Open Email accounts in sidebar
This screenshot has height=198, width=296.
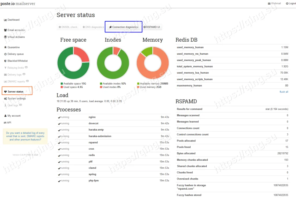coord(14,30)
